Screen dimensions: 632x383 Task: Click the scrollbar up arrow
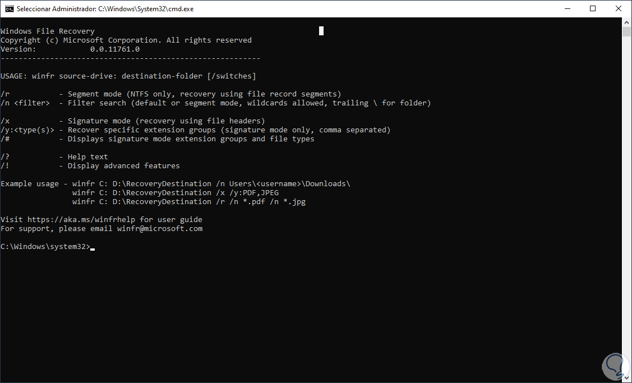[x=626, y=21]
